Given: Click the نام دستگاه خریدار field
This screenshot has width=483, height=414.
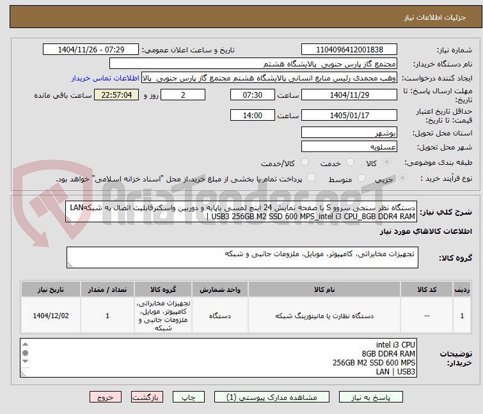Looking at the screenshot, I should (x=253, y=64).
